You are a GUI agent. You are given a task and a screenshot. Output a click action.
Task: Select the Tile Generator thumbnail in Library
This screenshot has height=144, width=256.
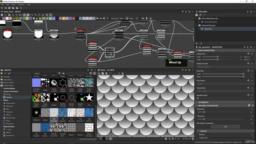pyautogui.click(x=54, y=112)
